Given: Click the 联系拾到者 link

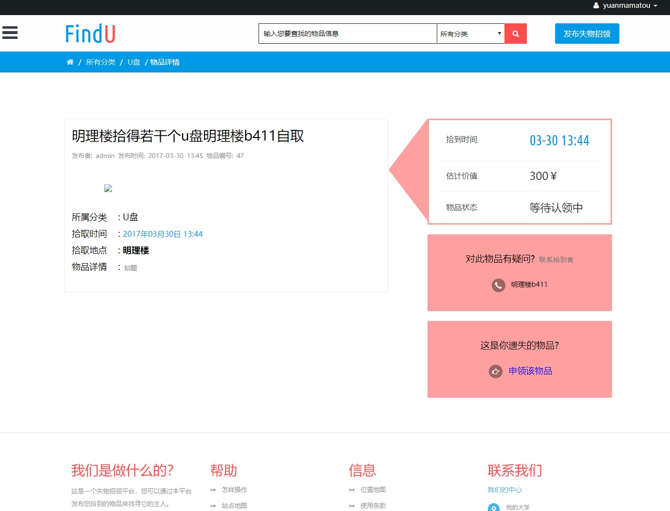Looking at the screenshot, I should [x=556, y=259].
